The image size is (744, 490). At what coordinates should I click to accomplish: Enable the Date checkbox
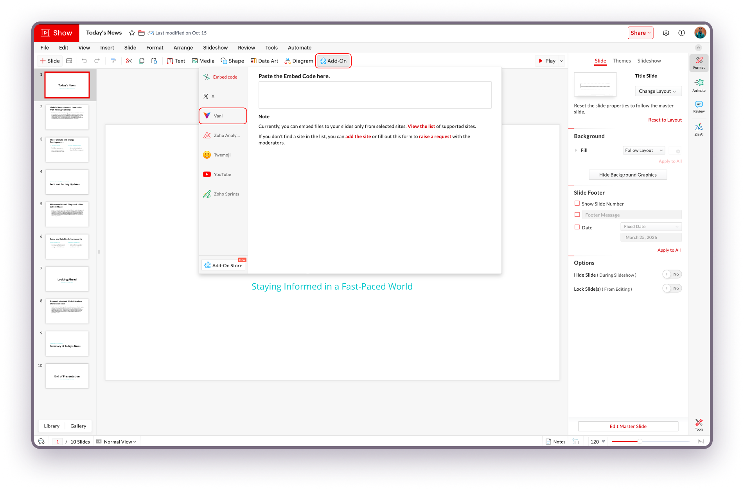577,227
